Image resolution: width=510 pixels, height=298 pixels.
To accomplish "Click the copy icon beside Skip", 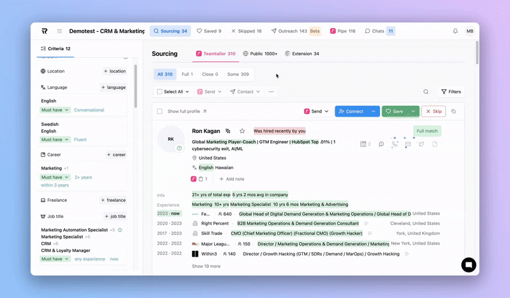I will click(x=454, y=111).
